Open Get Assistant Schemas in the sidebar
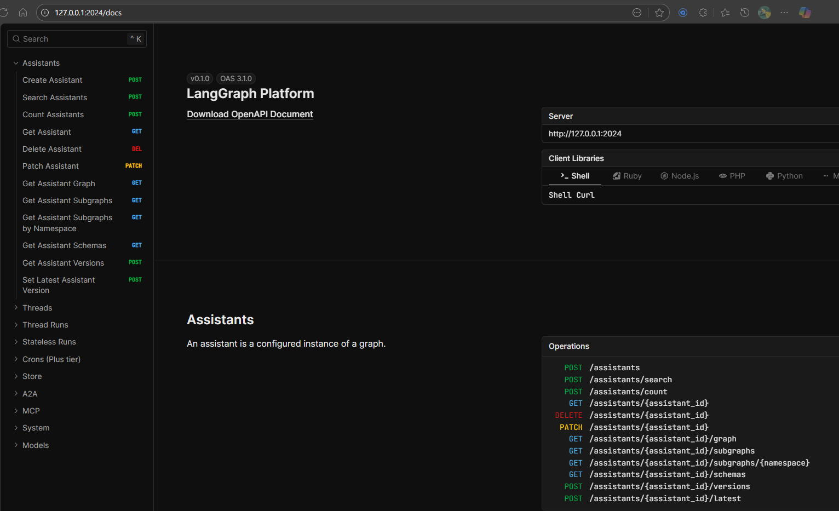Screen dimensions: 839x511 click(82, 245)
